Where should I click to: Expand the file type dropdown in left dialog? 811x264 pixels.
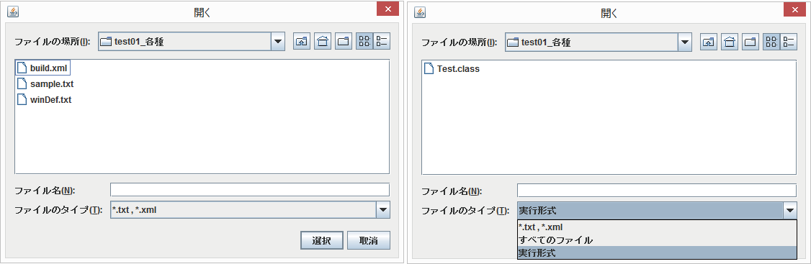382,210
